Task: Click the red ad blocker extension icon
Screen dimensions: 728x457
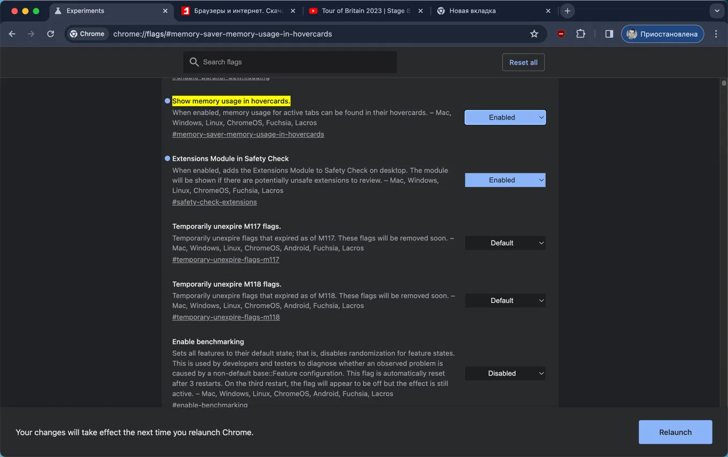Action: [x=561, y=34]
